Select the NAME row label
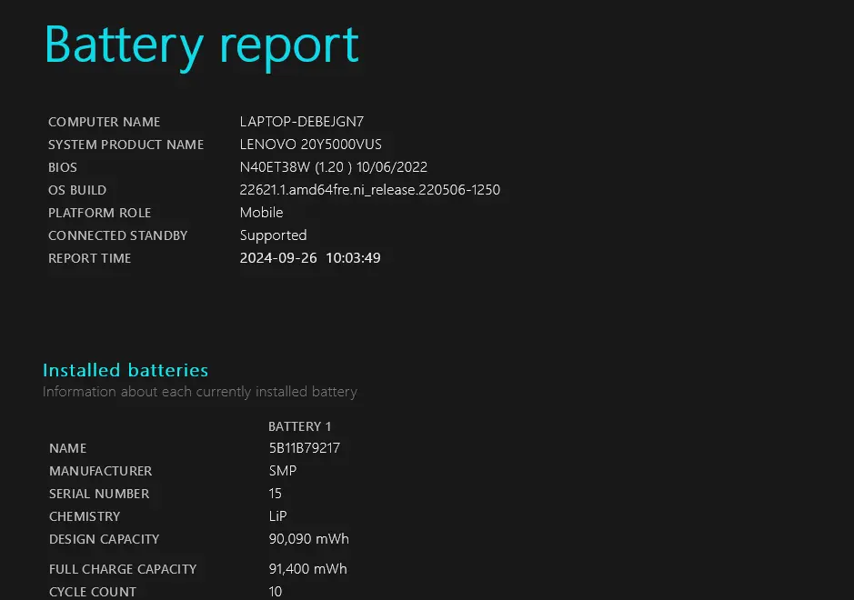 tap(68, 449)
